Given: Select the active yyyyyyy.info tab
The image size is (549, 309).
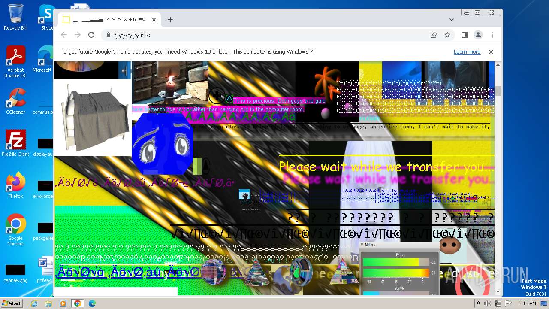Looking at the screenshot, I should point(109,20).
